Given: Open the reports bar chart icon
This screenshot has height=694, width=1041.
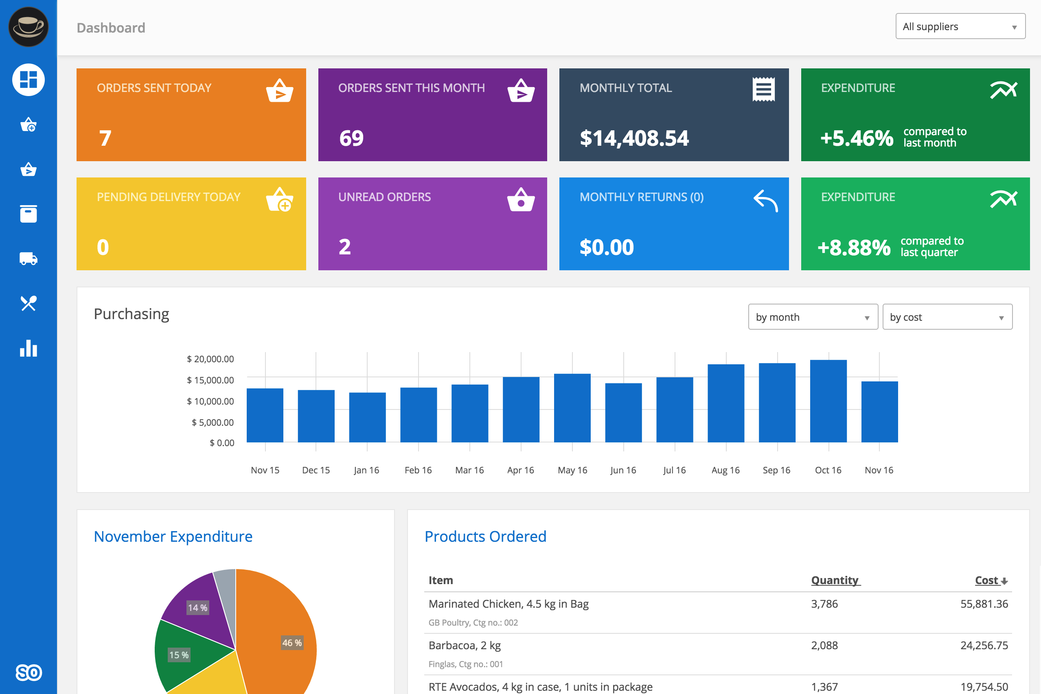Looking at the screenshot, I should pos(28,349).
